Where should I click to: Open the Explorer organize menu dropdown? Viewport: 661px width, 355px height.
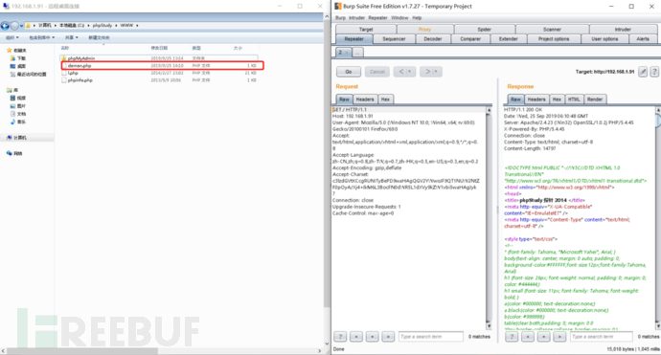pos(12,37)
